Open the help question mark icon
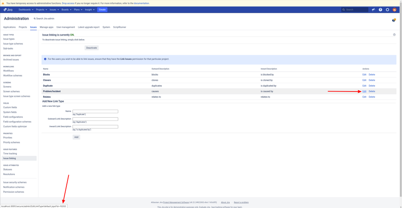The width and height of the screenshot is (402, 208). tap(380, 10)
